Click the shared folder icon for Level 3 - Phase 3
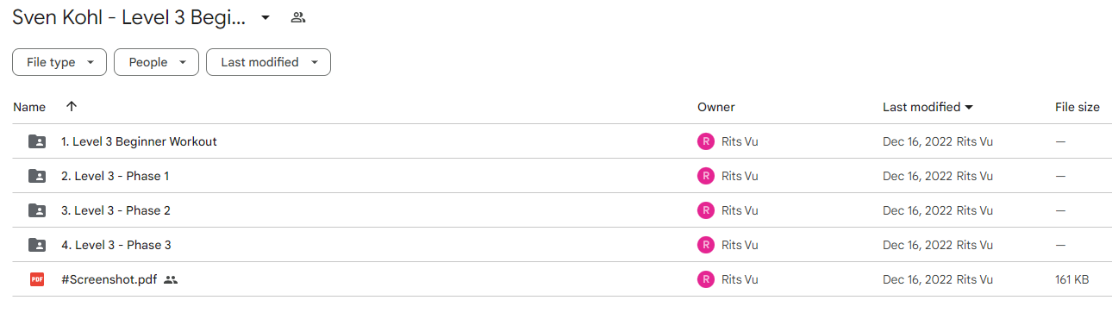 pyautogui.click(x=37, y=245)
